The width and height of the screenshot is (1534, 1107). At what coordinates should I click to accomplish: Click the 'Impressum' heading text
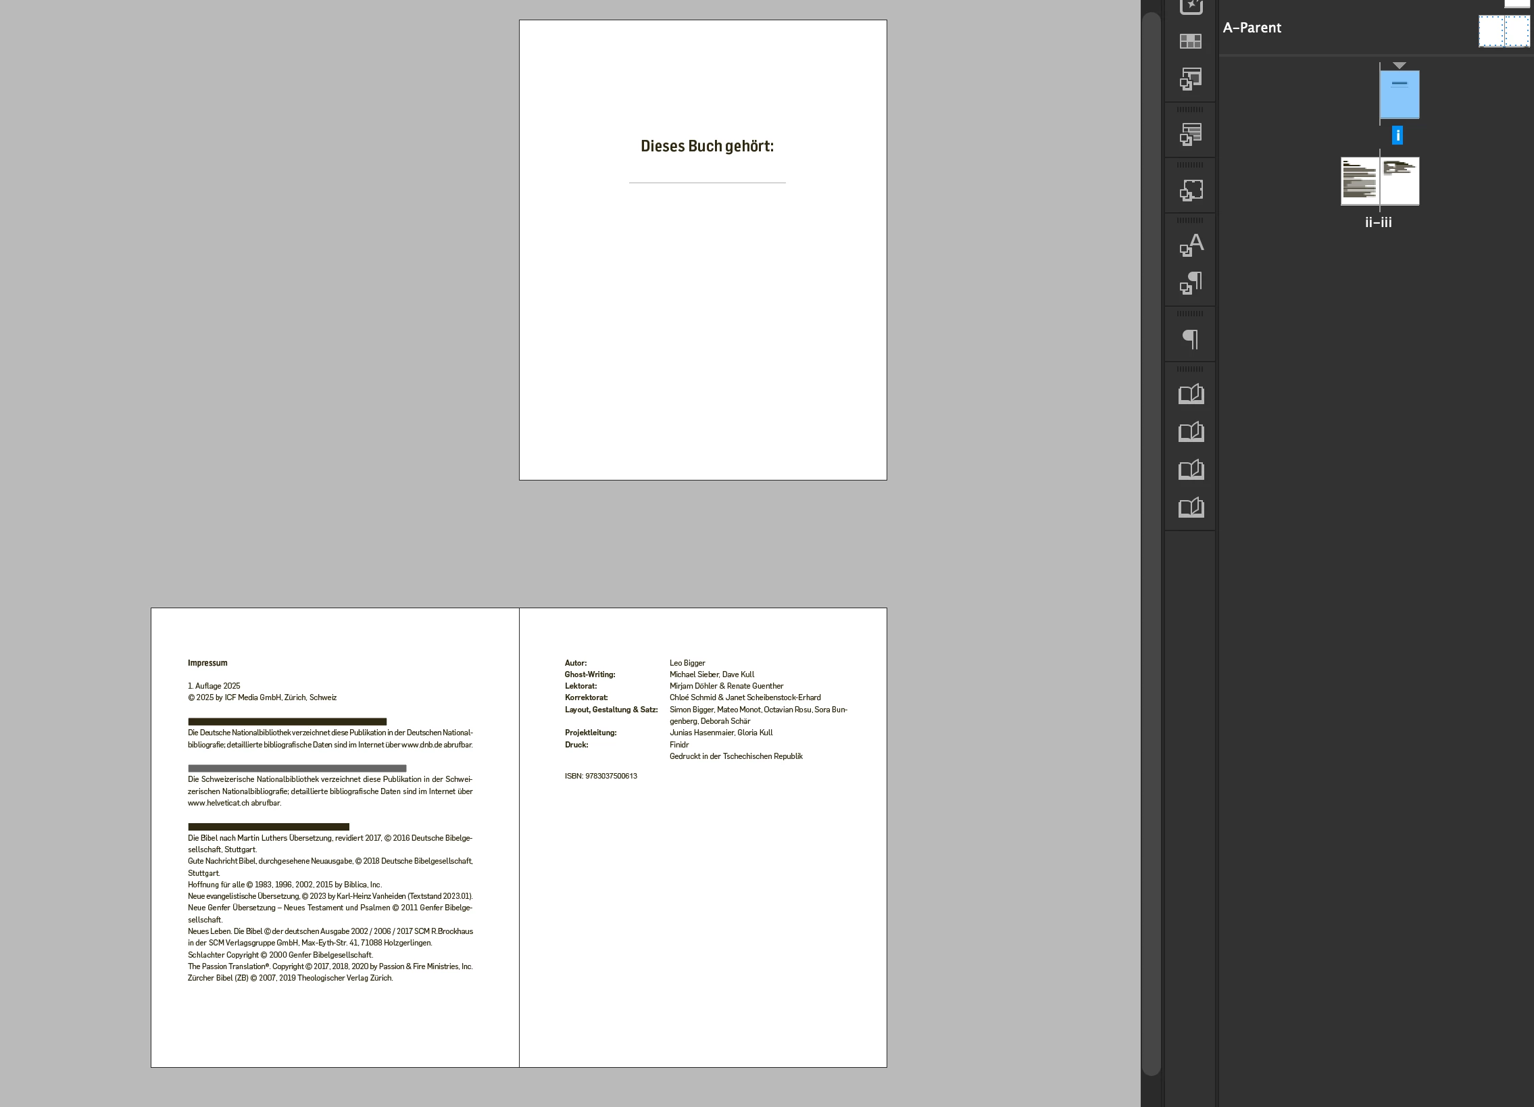click(x=207, y=663)
